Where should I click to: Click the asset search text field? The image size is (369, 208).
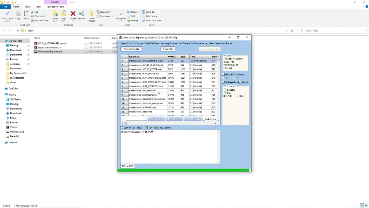(136, 119)
